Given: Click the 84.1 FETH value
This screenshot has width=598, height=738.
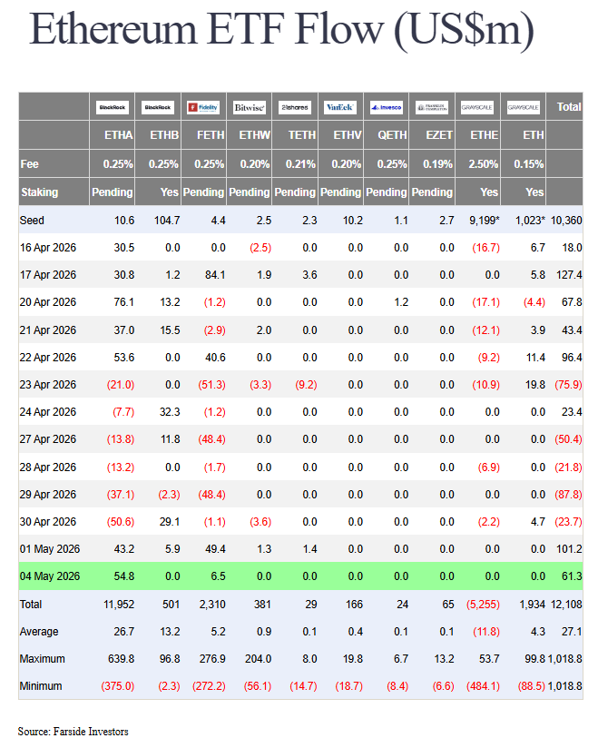Looking at the screenshot, I should point(215,275).
